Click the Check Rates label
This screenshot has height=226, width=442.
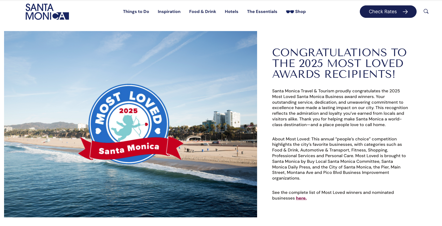point(383,12)
